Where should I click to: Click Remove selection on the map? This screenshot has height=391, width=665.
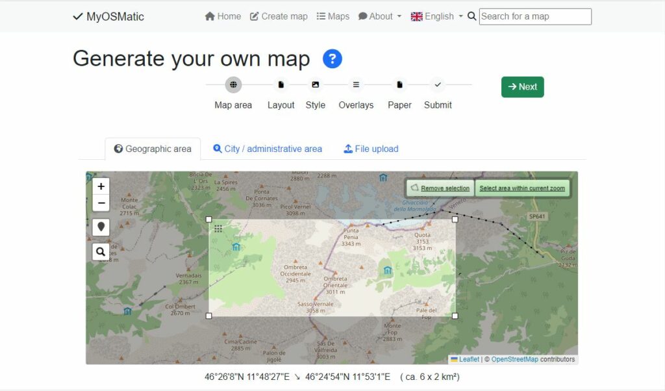coord(444,188)
